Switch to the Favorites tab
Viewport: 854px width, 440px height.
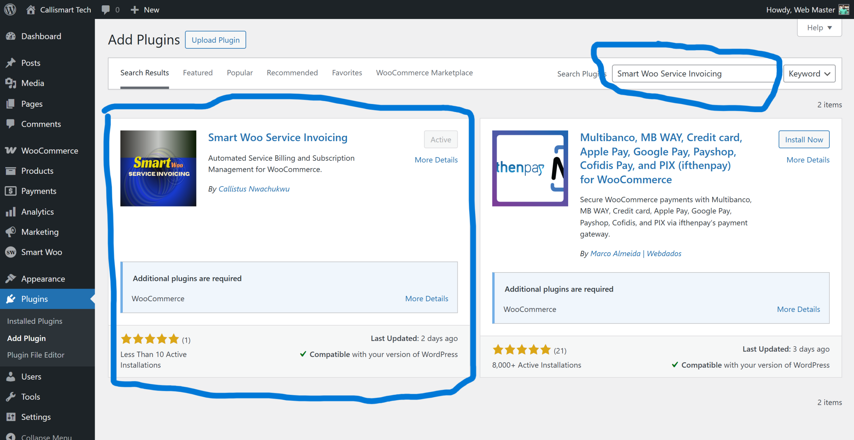point(347,73)
